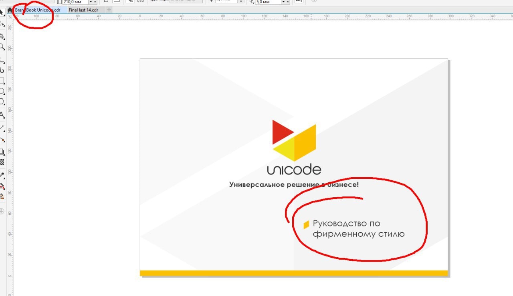513x296 pixels.
Task: Select "Руководство по фирменному стилю" text
Action: tap(359, 228)
